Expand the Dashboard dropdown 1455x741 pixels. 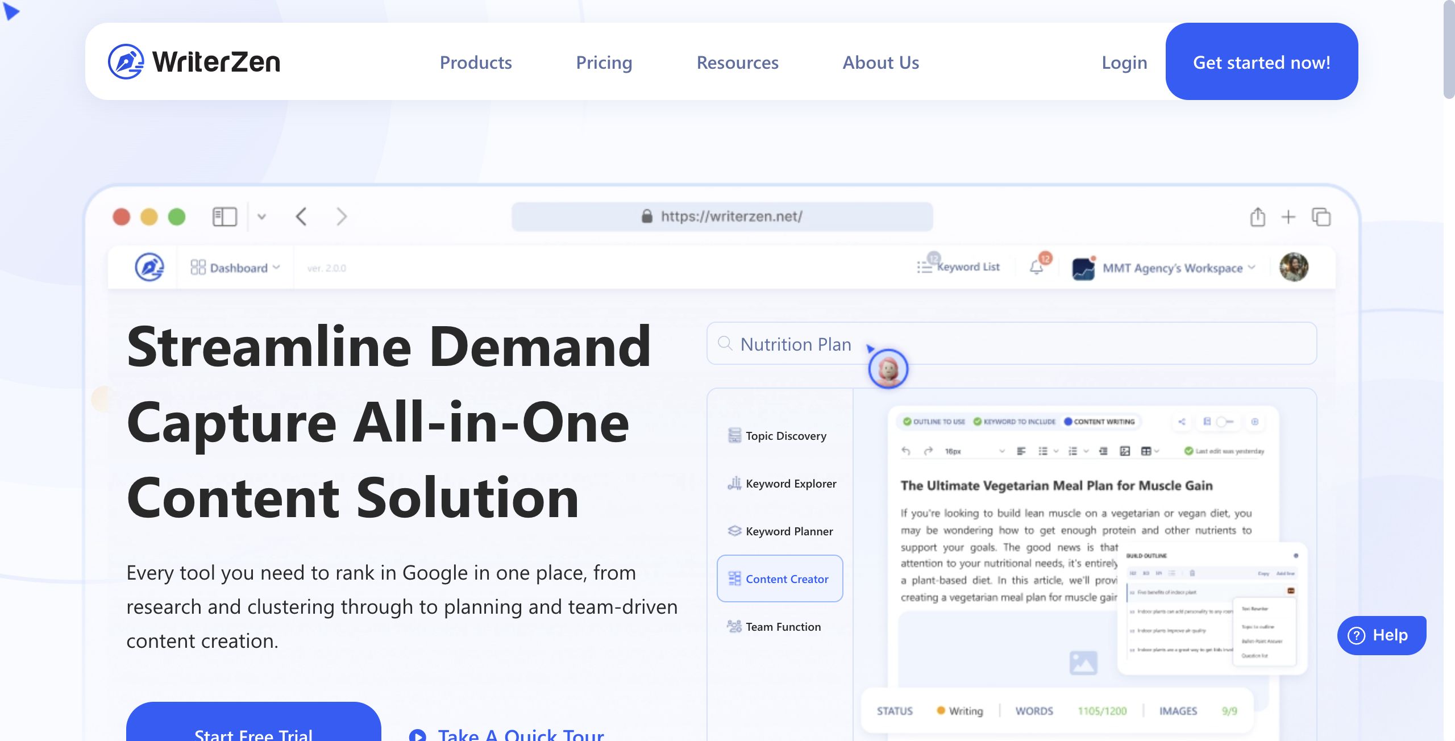(236, 267)
